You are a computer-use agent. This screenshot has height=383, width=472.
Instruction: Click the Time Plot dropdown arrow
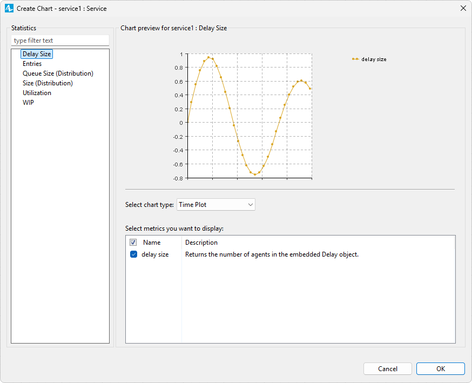click(250, 205)
